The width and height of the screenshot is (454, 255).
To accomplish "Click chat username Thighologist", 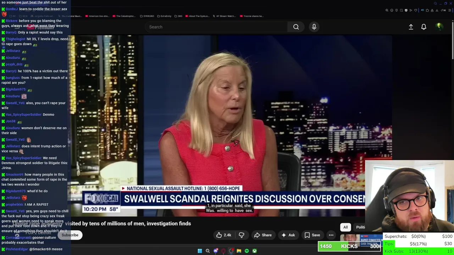I will 15,39.
